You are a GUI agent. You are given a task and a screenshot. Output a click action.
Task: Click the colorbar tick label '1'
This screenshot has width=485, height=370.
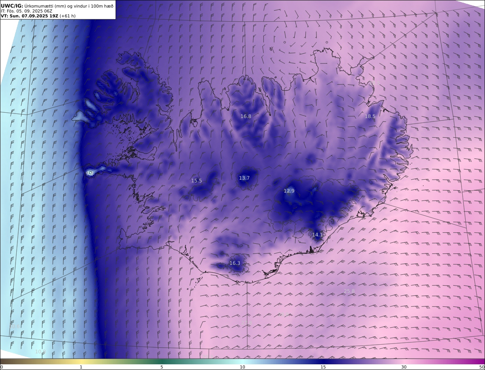pyautogui.click(x=81, y=367)
